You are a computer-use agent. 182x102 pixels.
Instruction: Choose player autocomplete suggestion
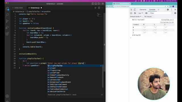[x=75, y=68]
